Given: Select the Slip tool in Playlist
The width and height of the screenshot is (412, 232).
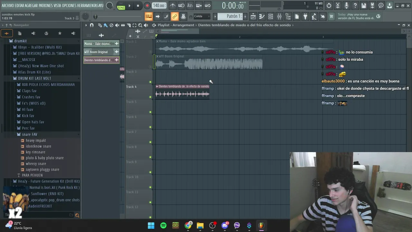Looking at the screenshot, I should (123, 25).
